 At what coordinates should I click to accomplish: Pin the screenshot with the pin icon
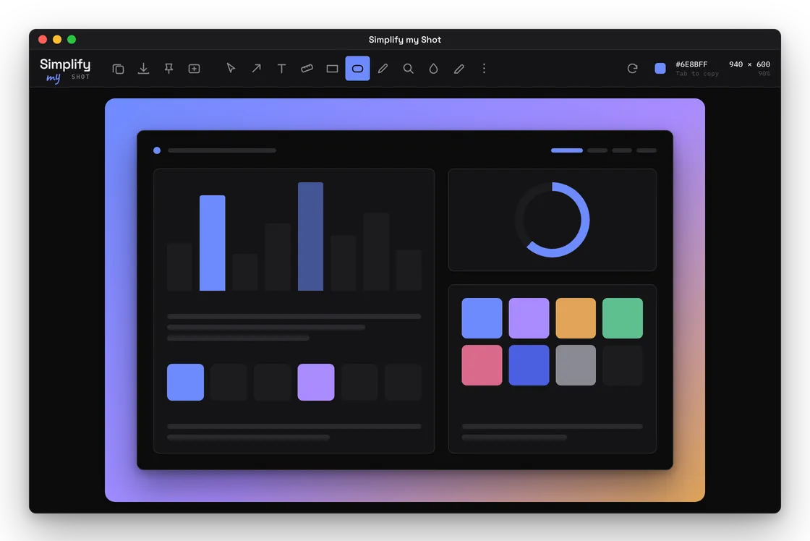169,69
